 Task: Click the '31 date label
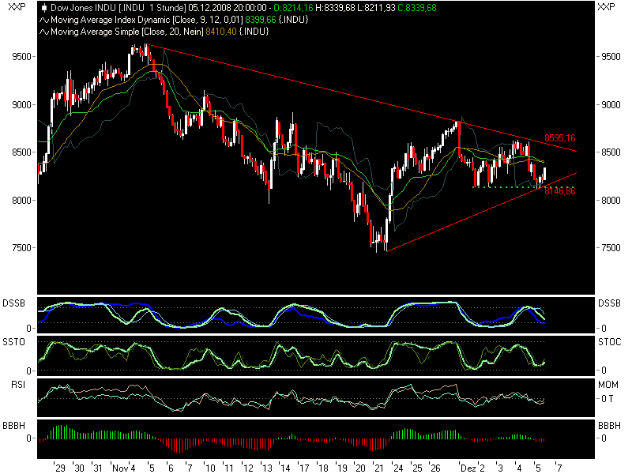coord(97,468)
